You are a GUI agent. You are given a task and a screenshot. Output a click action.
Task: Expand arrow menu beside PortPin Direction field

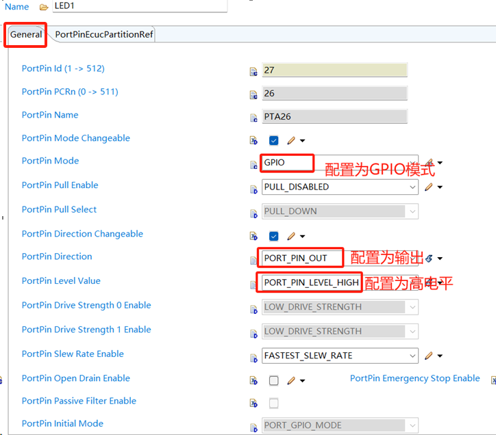click(x=440, y=259)
